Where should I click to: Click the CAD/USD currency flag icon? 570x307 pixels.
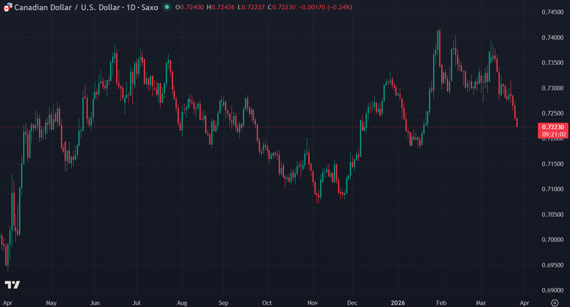pos(7,7)
